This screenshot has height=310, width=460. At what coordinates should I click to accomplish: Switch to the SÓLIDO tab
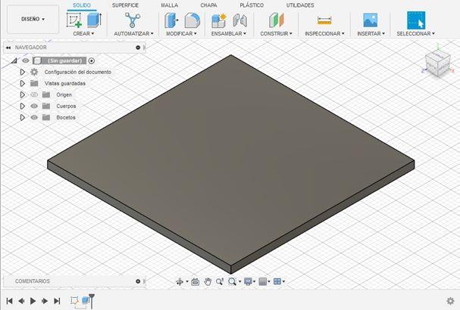[82, 5]
